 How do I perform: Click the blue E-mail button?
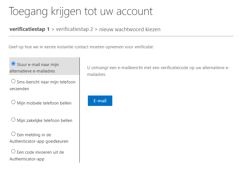100,101
